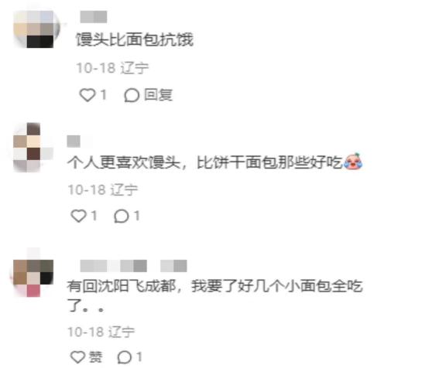
Task: Open replies on the 个人更喜欢馒头 comment
Action: click(x=122, y=216)
